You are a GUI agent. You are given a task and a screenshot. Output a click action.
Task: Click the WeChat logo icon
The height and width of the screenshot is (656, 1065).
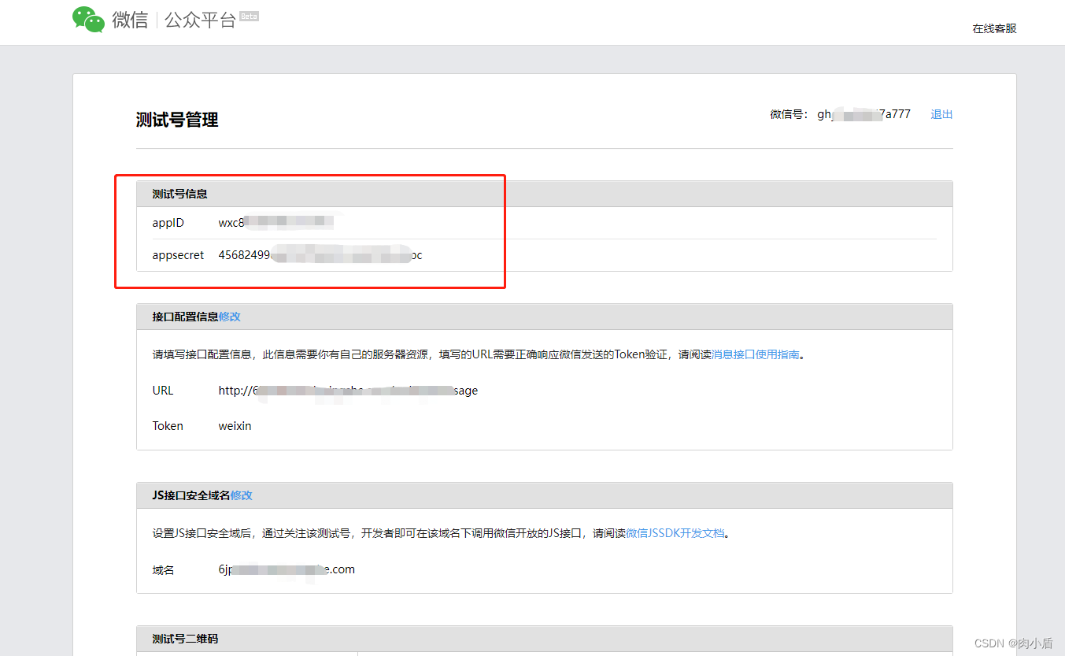tap(88, 20)
